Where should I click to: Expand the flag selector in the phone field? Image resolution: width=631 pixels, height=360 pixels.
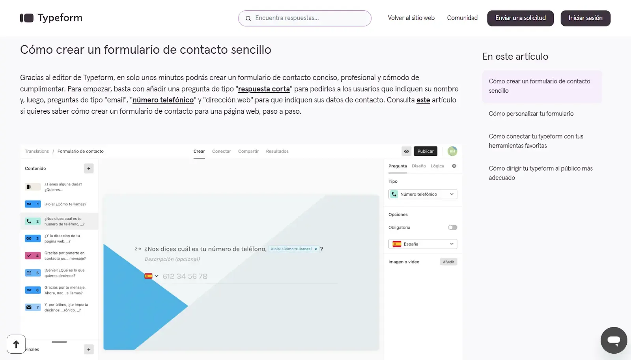pyautogui.click(x=151, y=276)
